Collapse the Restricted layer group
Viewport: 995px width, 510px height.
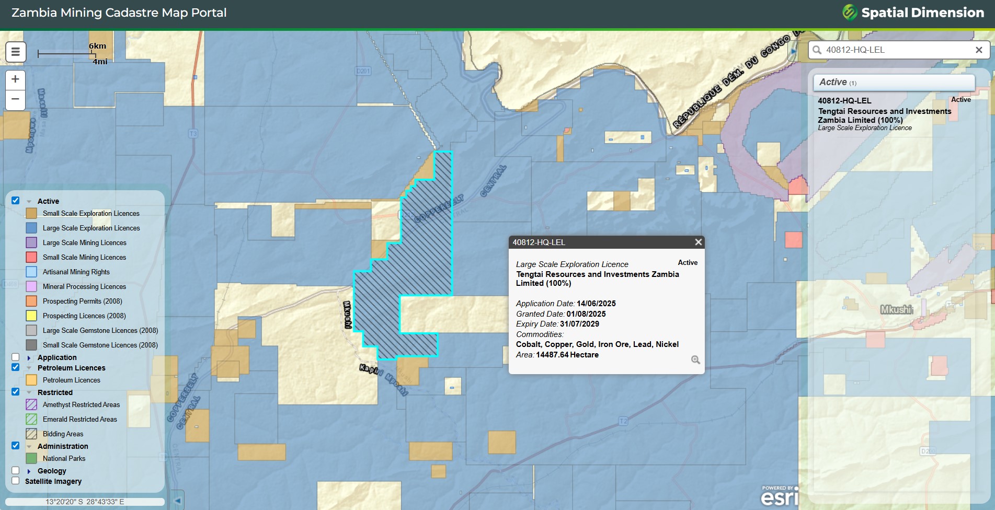pos(29,392)
